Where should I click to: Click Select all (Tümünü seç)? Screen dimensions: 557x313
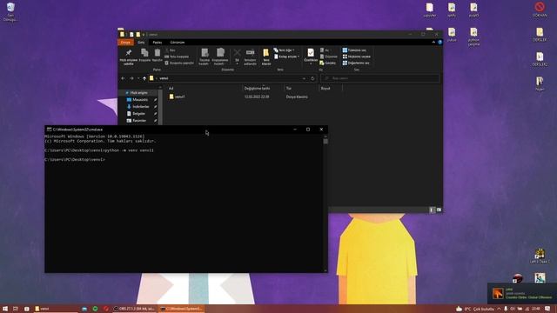click(354, 50)
